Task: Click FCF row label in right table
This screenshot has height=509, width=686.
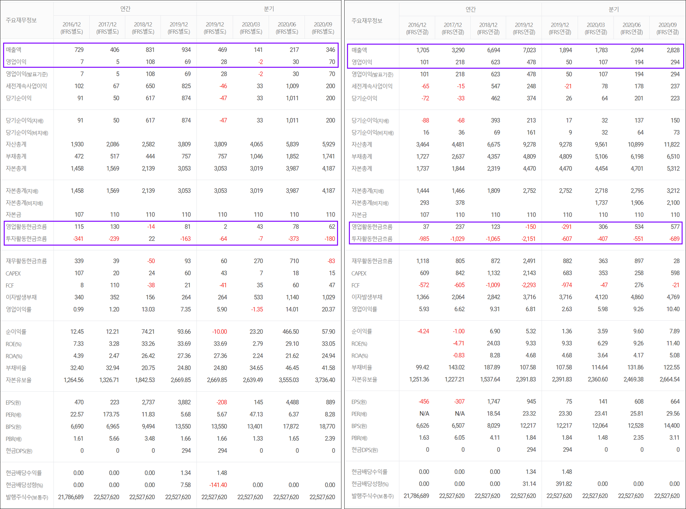Action: tap(355, 285)
